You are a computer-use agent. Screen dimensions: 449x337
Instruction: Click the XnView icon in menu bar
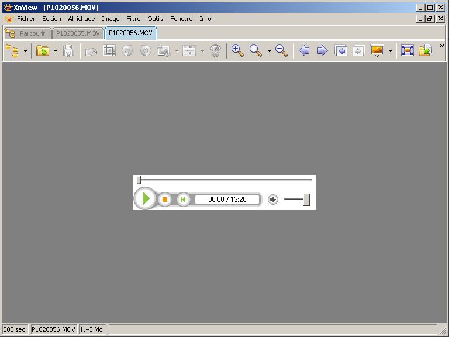point(9,19)
